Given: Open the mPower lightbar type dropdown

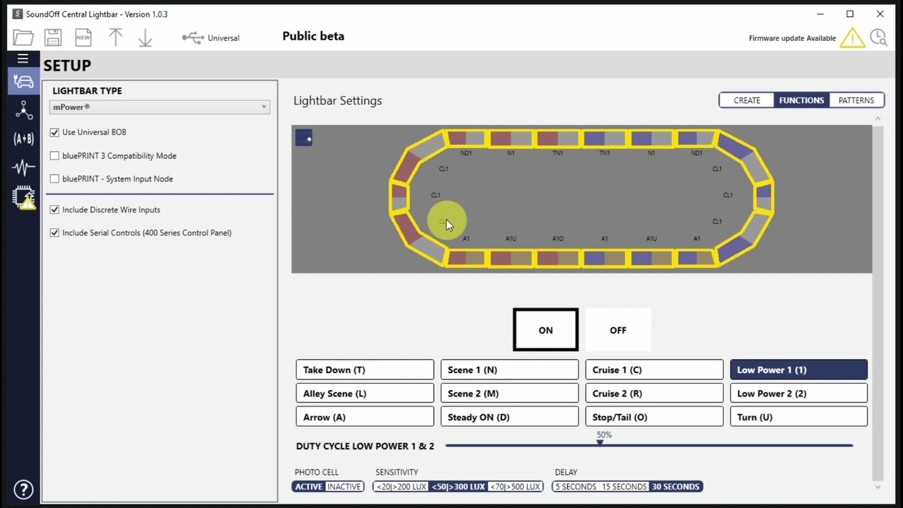Looking at the screenshot, I should tap(159, 107).
